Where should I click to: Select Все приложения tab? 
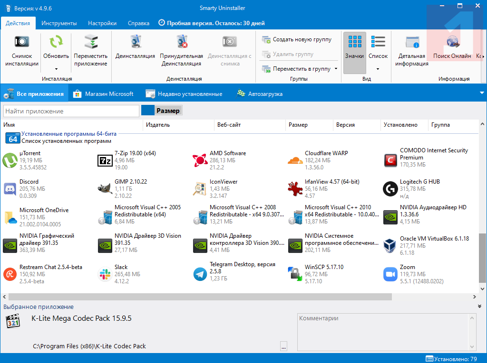[x=34, y=93]
